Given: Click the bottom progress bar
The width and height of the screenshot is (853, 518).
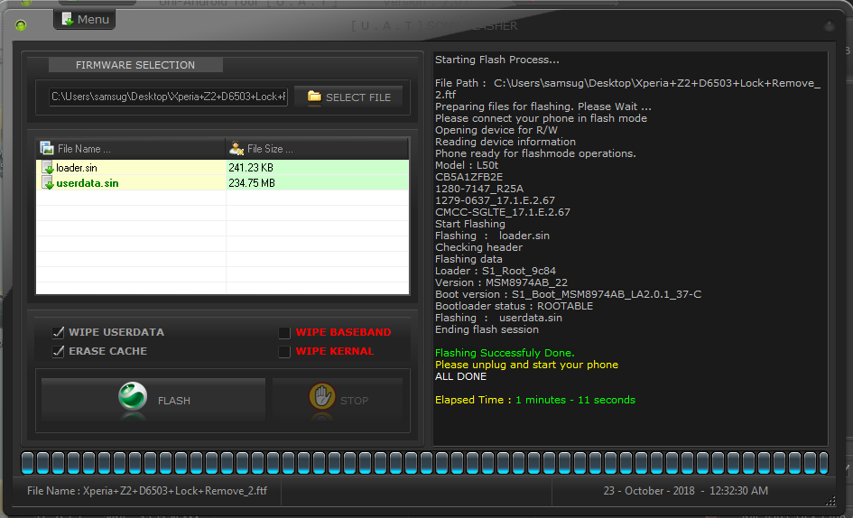Looking at the screenshot, I should tap(424, 462).
